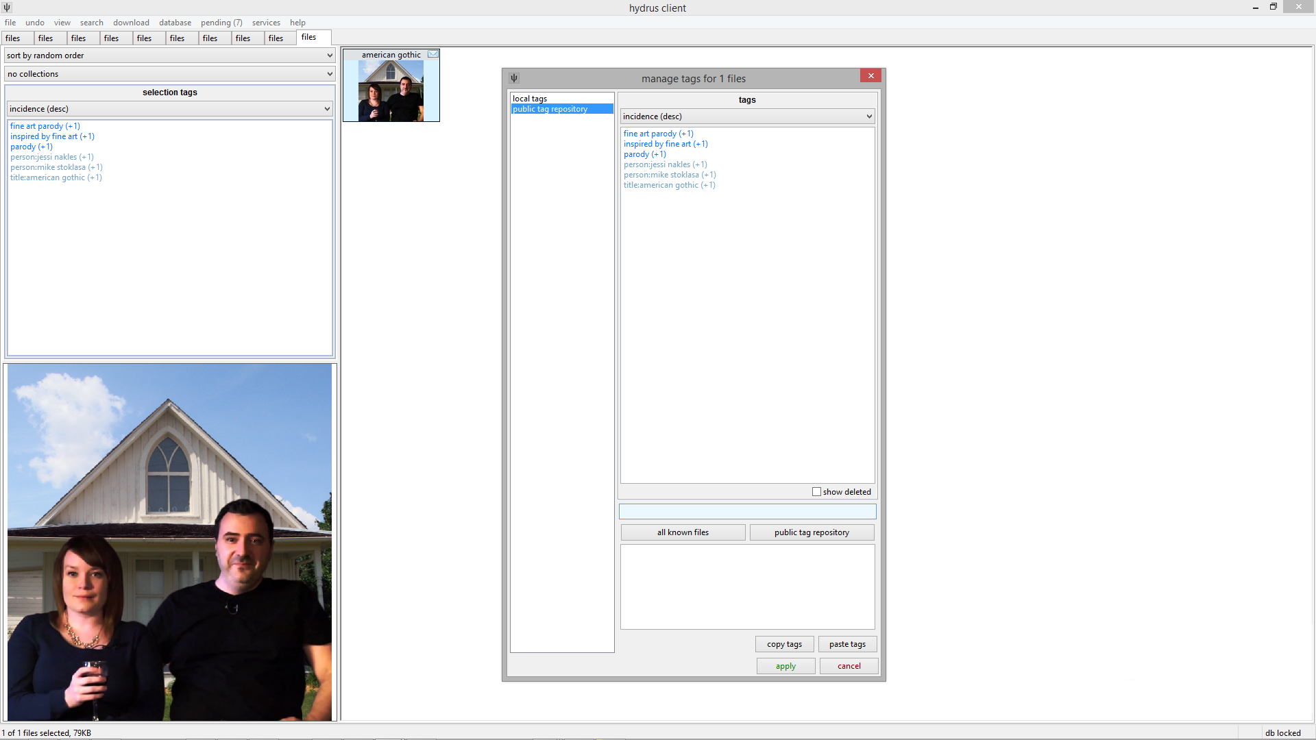The width and height of the screenshot is (1316, 740).
Task: Click the manage tags dialog trident icon
Action: click(x=513, y=77)
